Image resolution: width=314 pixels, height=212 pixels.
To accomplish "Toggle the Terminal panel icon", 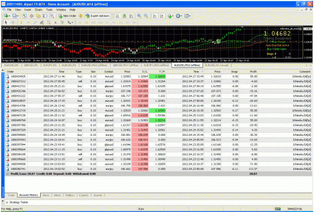I will [45, 16].
